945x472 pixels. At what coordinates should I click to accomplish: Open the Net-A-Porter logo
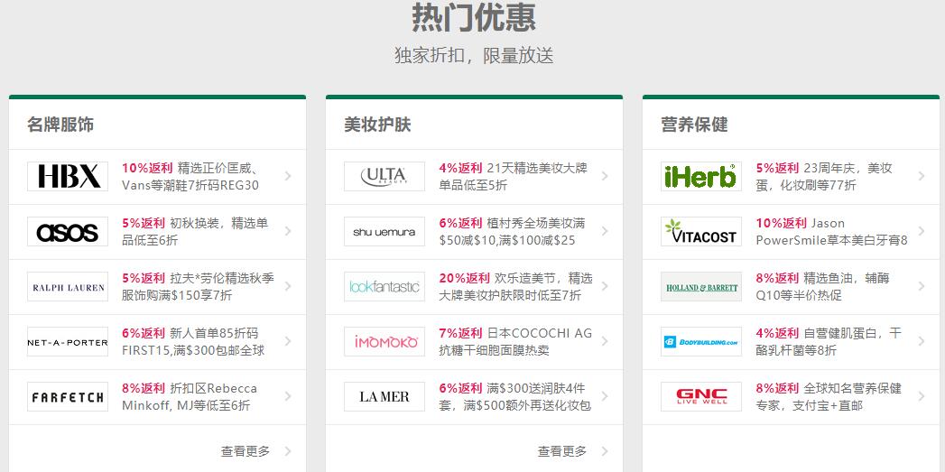point(68,342)
